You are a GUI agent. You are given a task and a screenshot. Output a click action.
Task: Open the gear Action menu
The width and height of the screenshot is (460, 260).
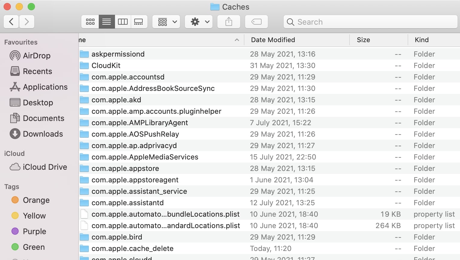pos(199,22)
